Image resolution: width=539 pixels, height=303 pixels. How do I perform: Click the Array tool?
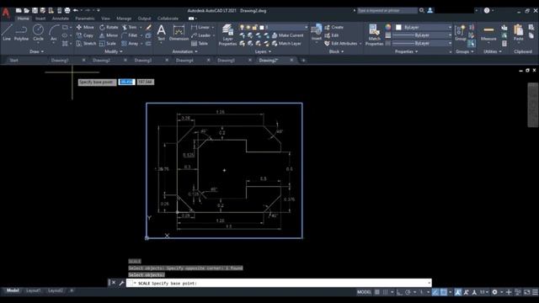pos(130,44)
